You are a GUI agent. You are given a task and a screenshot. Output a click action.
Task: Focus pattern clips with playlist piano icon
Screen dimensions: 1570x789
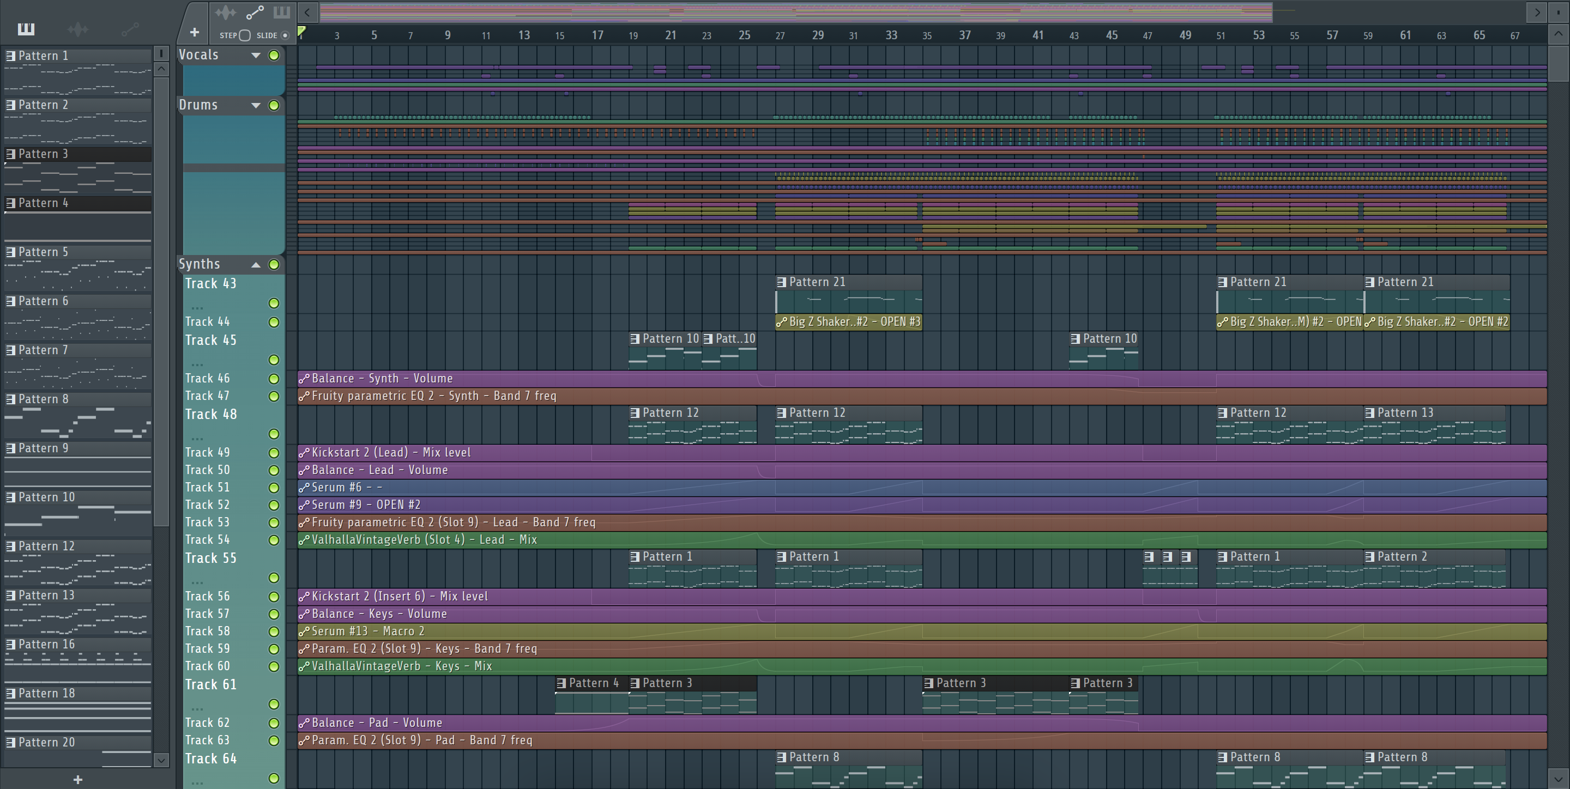click(282, 12)
